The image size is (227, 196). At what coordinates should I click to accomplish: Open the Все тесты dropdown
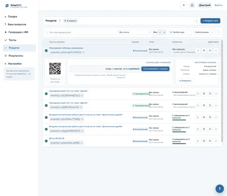[134, 32]
